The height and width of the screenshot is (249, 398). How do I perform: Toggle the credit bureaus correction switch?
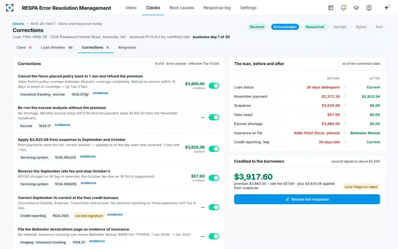(214, 207)
